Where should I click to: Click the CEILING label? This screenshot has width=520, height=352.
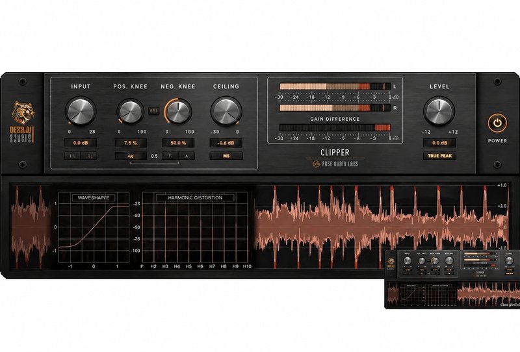(x=226, y=86)
